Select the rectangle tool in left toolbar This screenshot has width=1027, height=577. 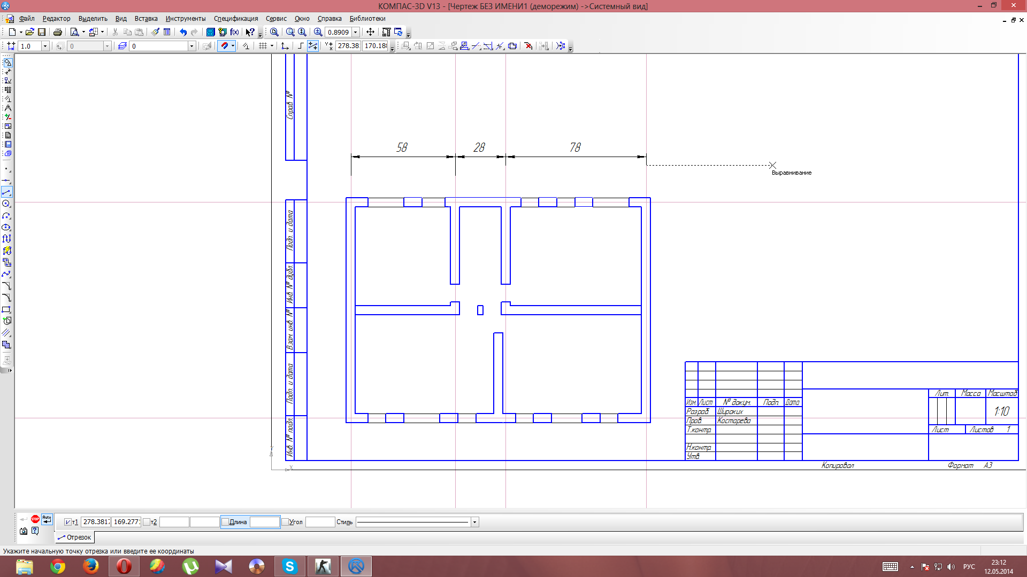[x=7, y=309]
